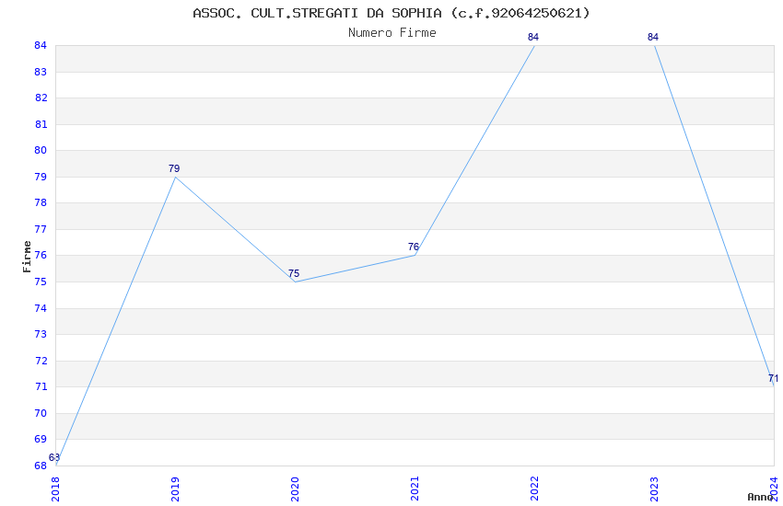The width and height of the screenshot is (783, 506).
Task: Click the Numero Firme subtitle
Action: 392,33
